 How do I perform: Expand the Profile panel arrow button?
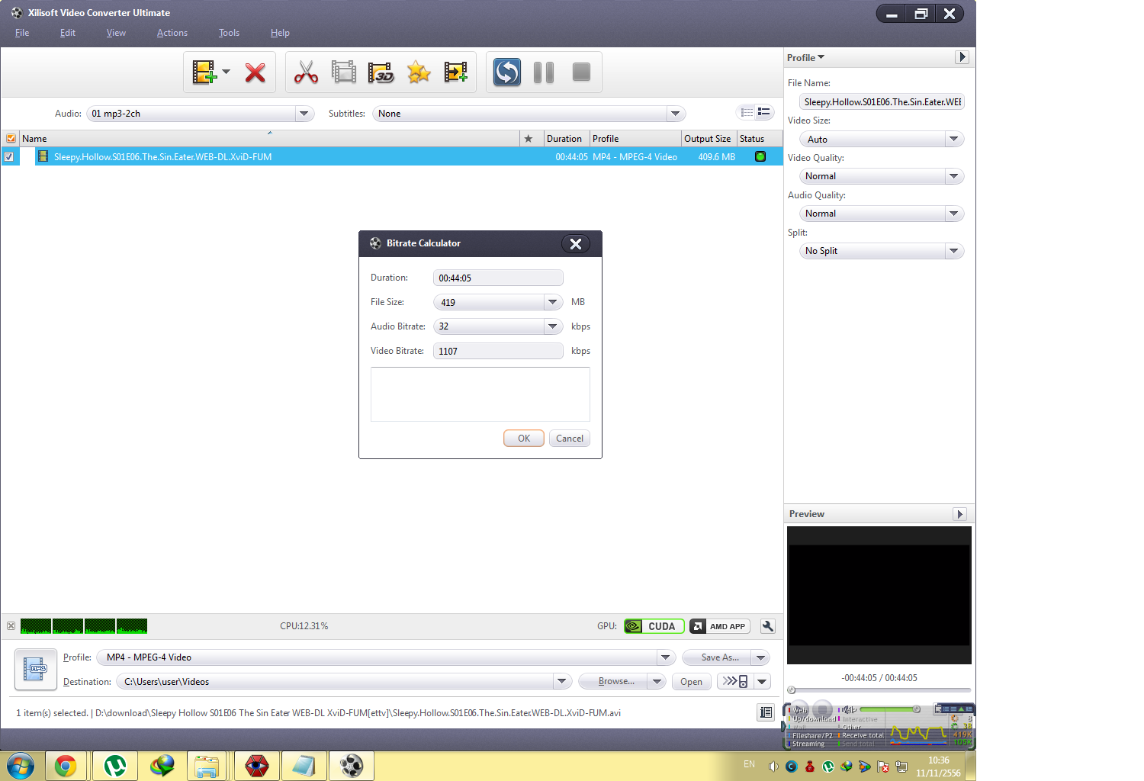[962, 57]
